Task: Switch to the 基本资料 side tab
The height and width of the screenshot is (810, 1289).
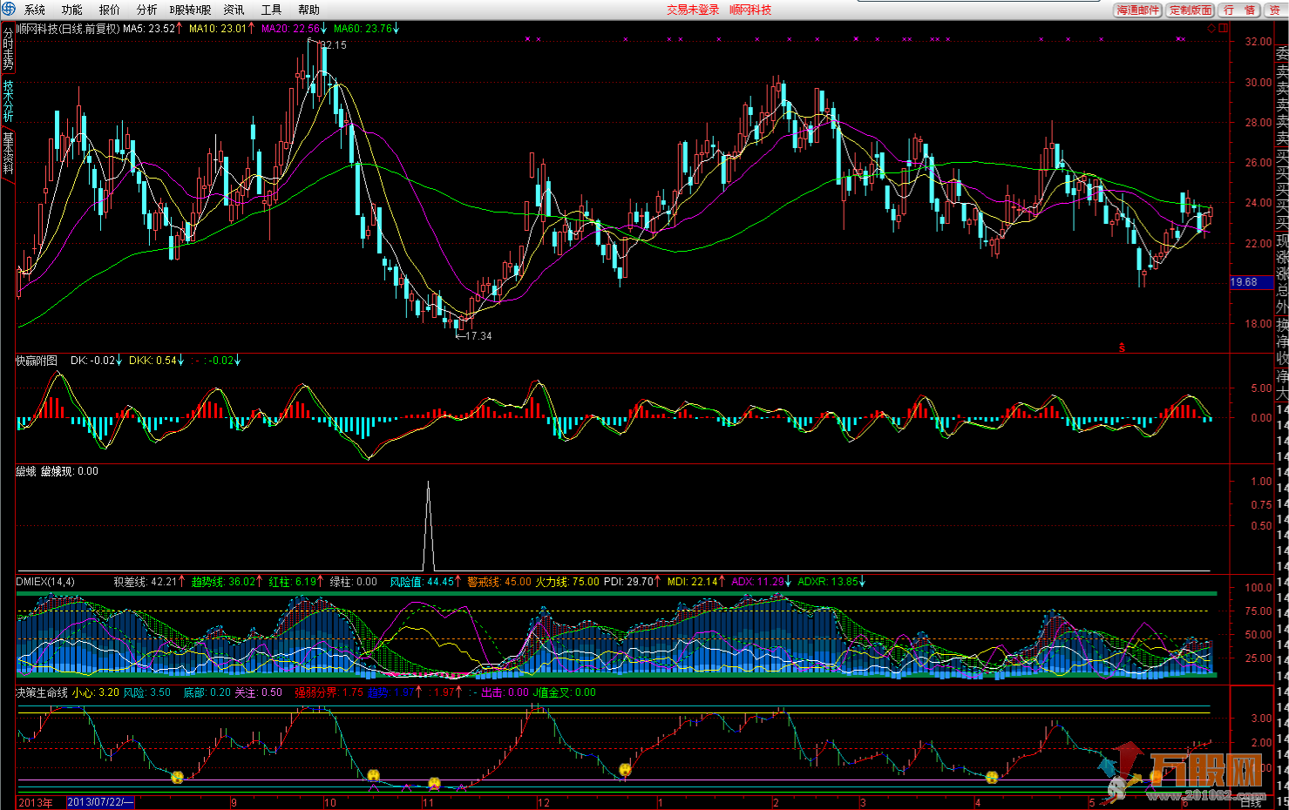Action: point(8,153)
